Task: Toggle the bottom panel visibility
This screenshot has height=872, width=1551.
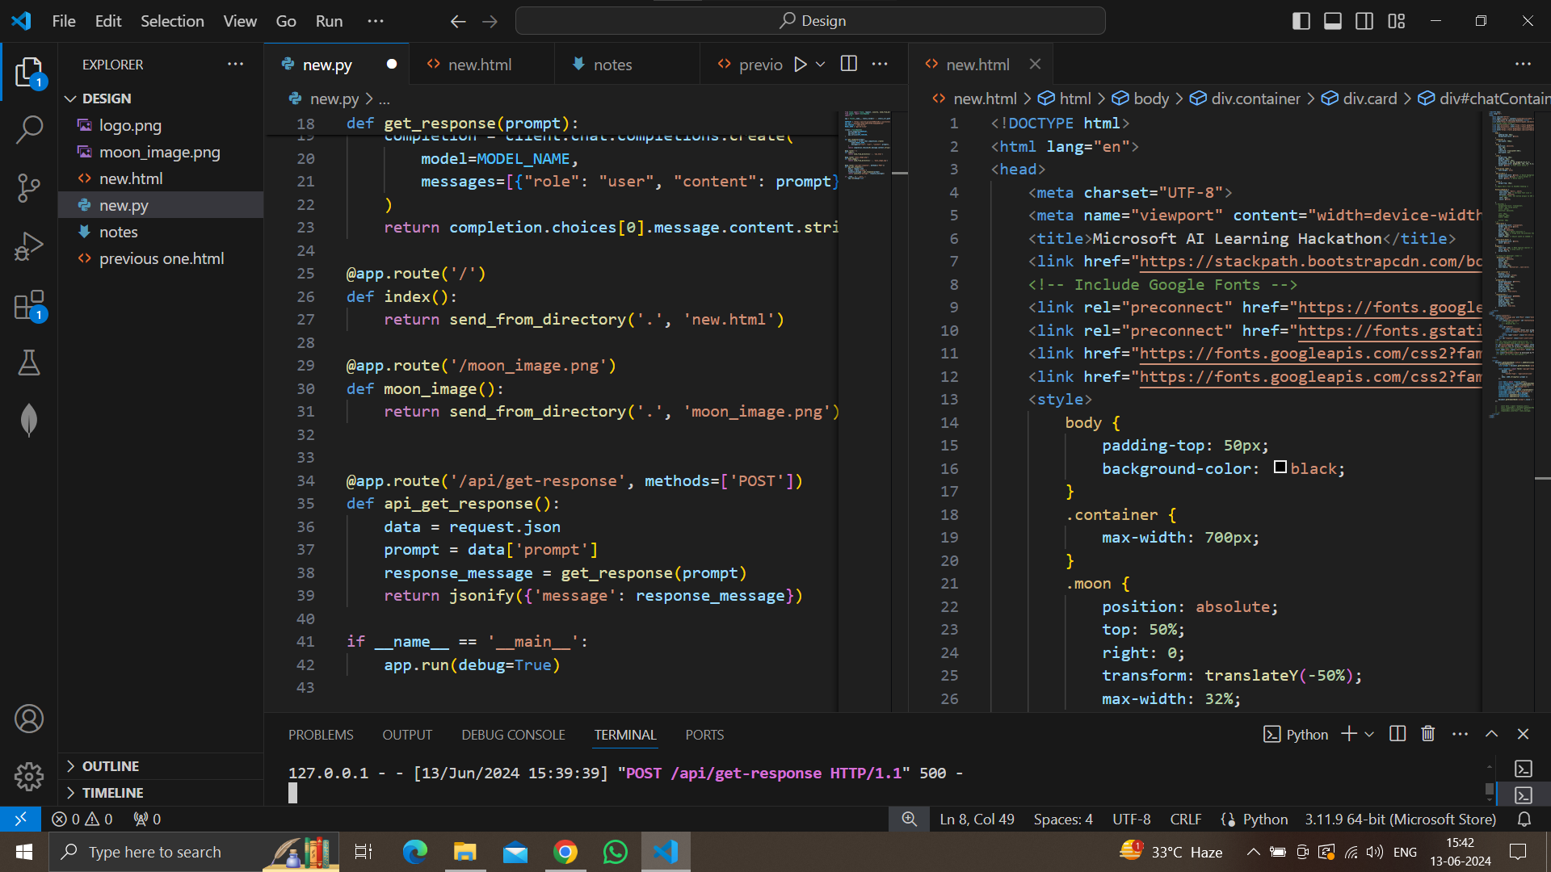Action: [1332, 21]
